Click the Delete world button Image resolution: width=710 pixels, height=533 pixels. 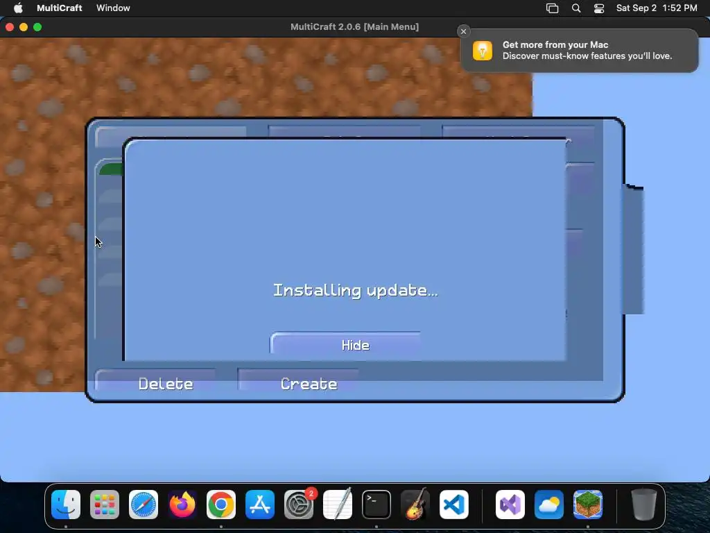pos(155,381)
